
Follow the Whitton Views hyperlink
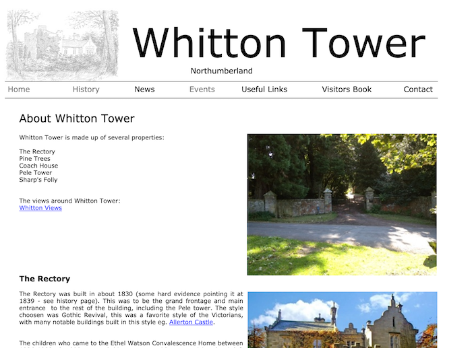(40, 208)
